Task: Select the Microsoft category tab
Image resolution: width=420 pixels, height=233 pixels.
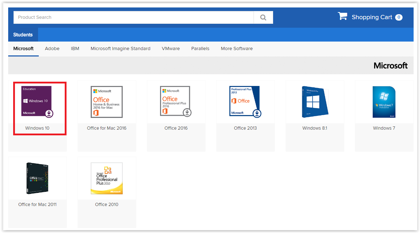Action: pyautogui.click(x=23, y=49)
